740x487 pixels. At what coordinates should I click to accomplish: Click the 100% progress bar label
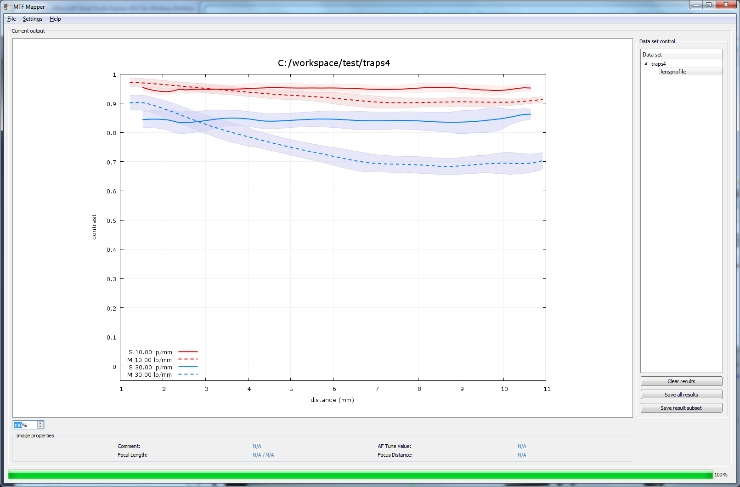(721, 475)
